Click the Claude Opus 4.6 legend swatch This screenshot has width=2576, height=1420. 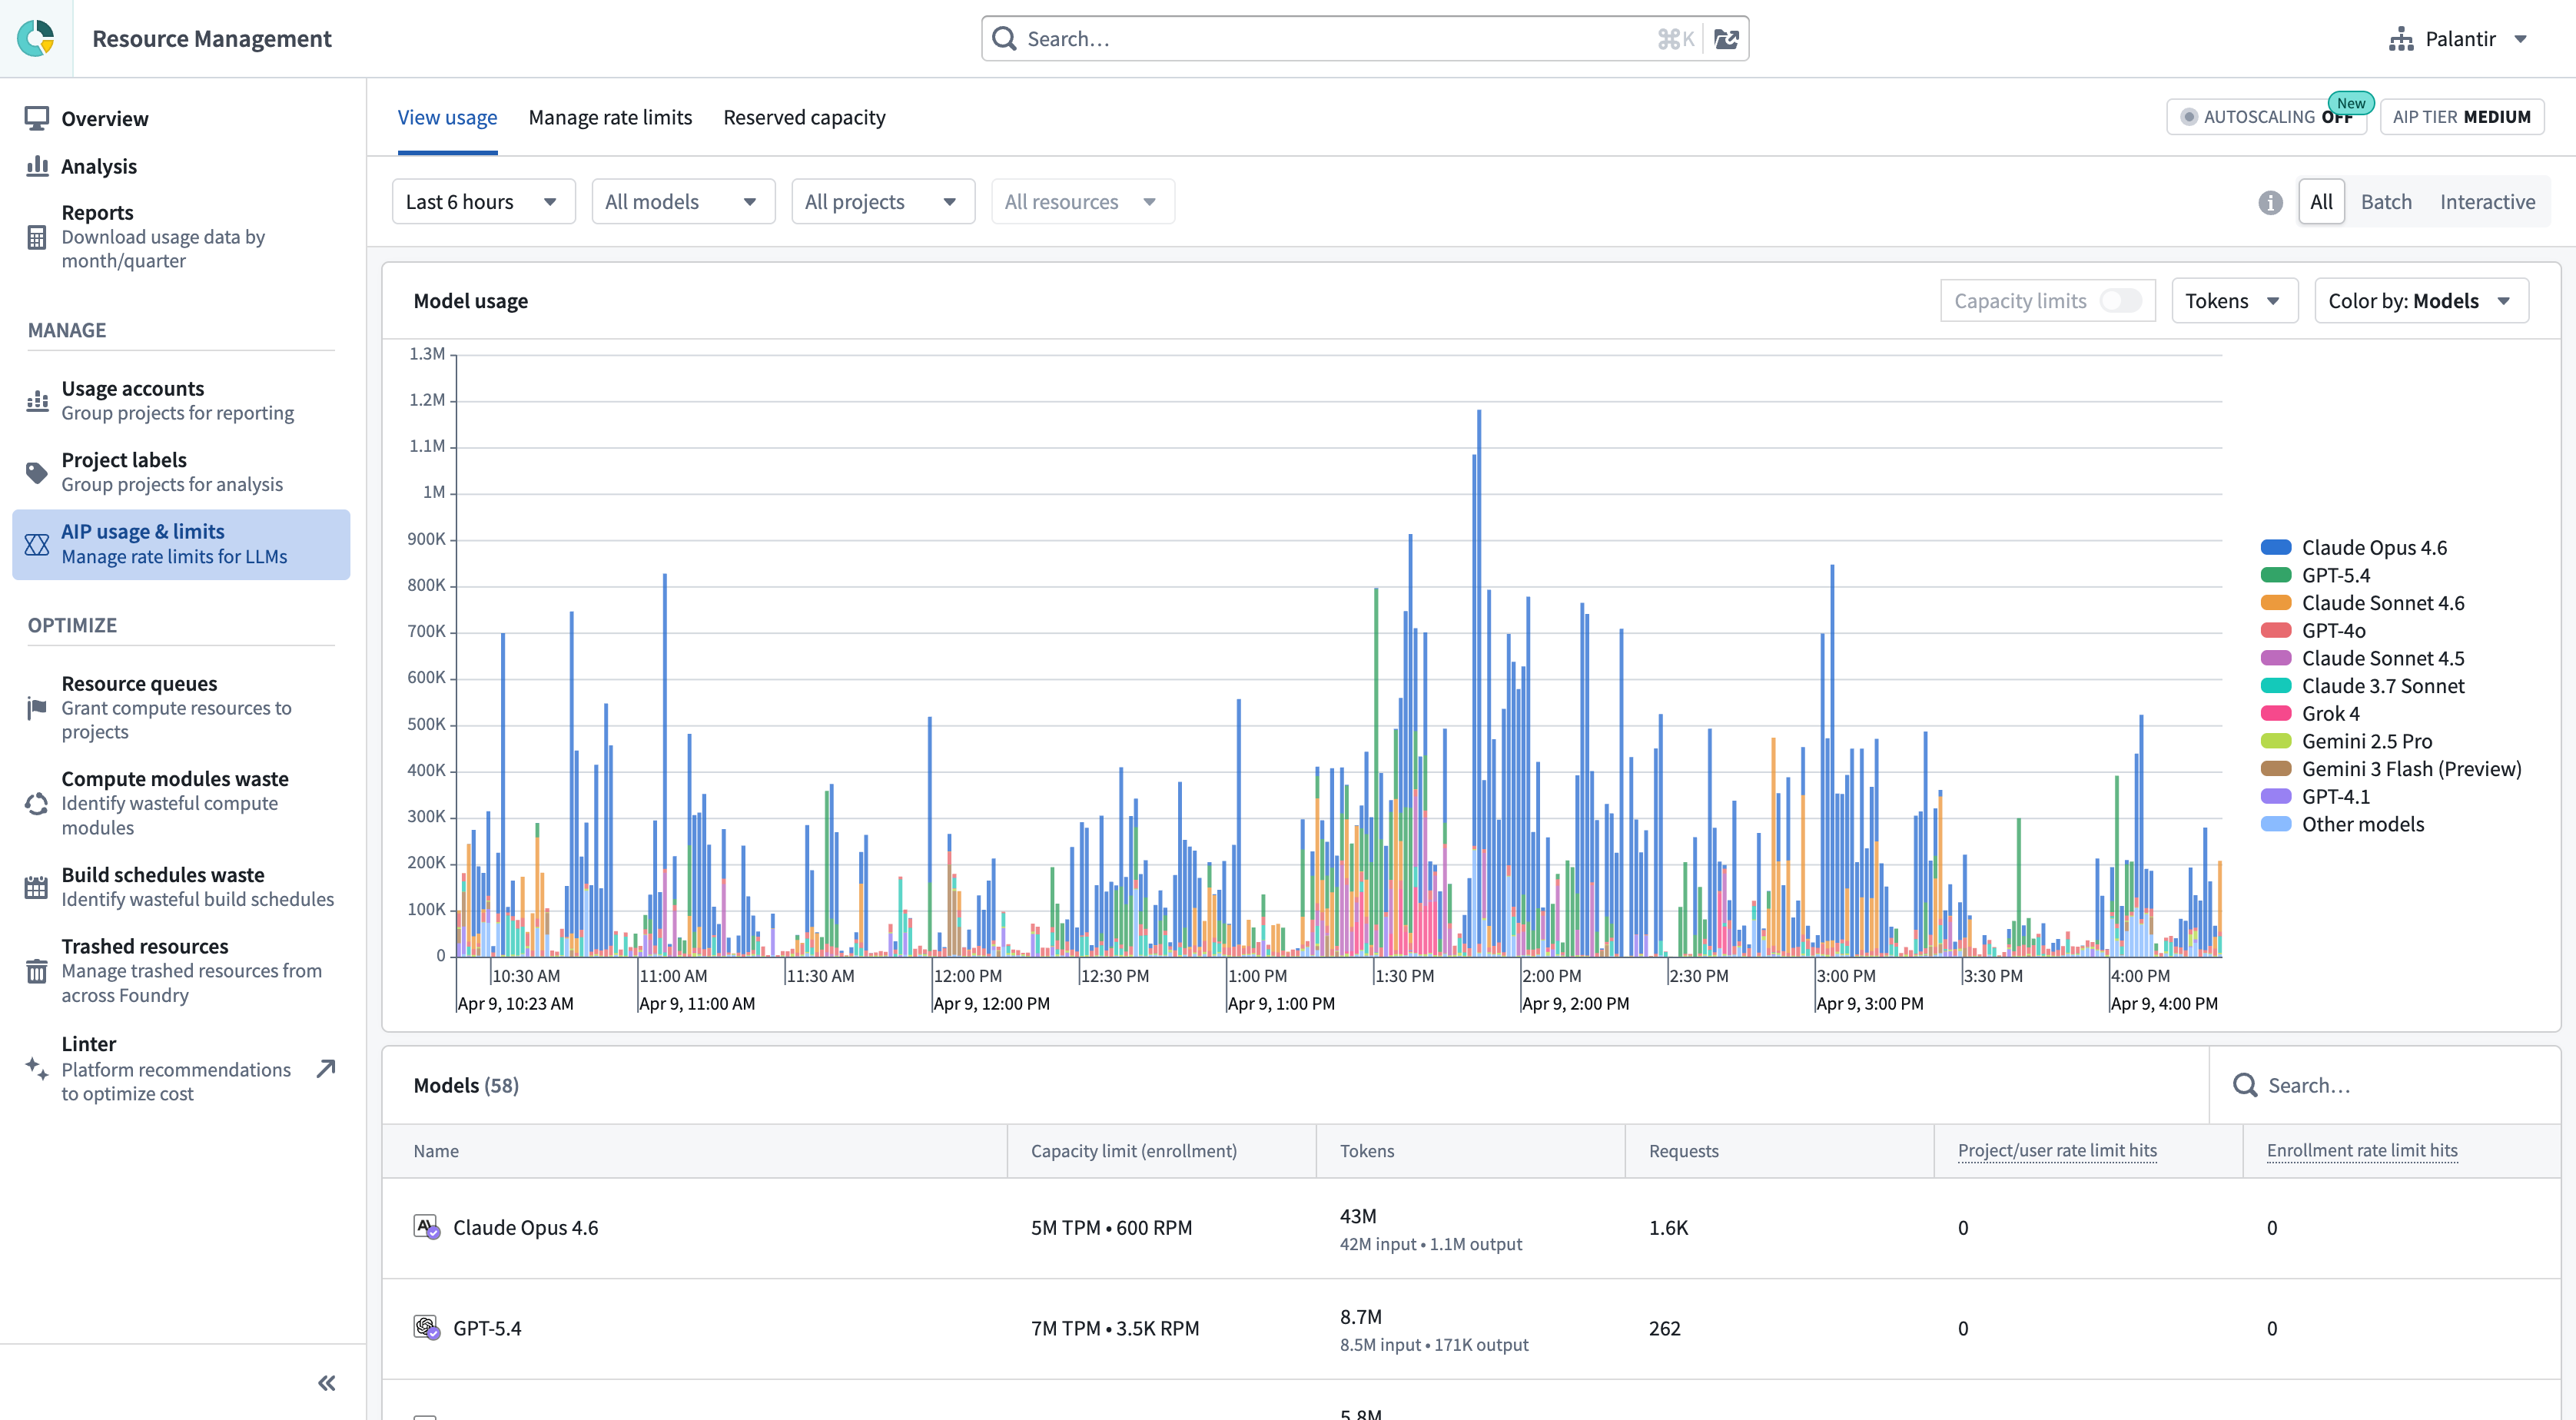point(2276,547)
